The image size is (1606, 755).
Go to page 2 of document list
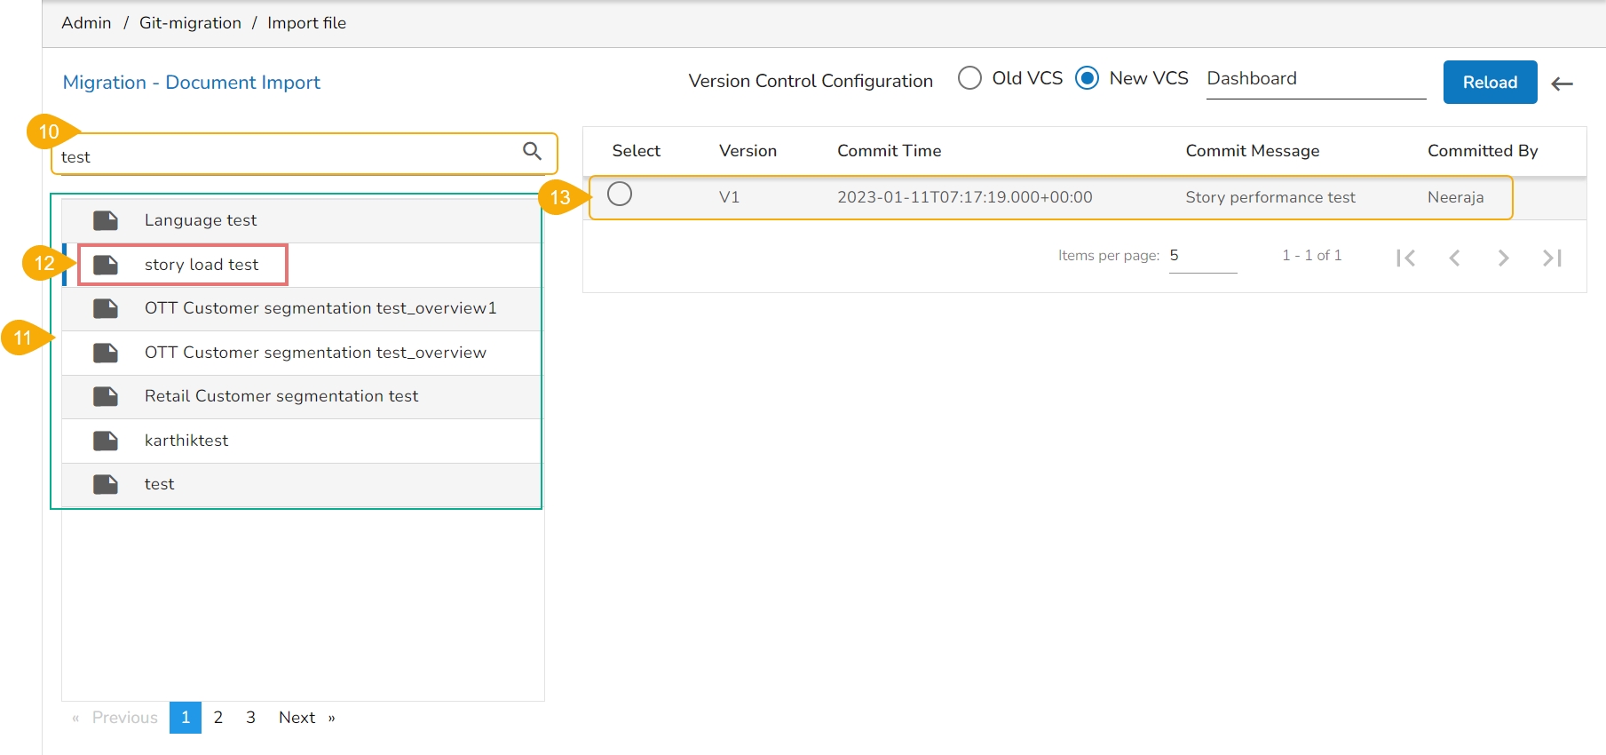pos(218,718)
